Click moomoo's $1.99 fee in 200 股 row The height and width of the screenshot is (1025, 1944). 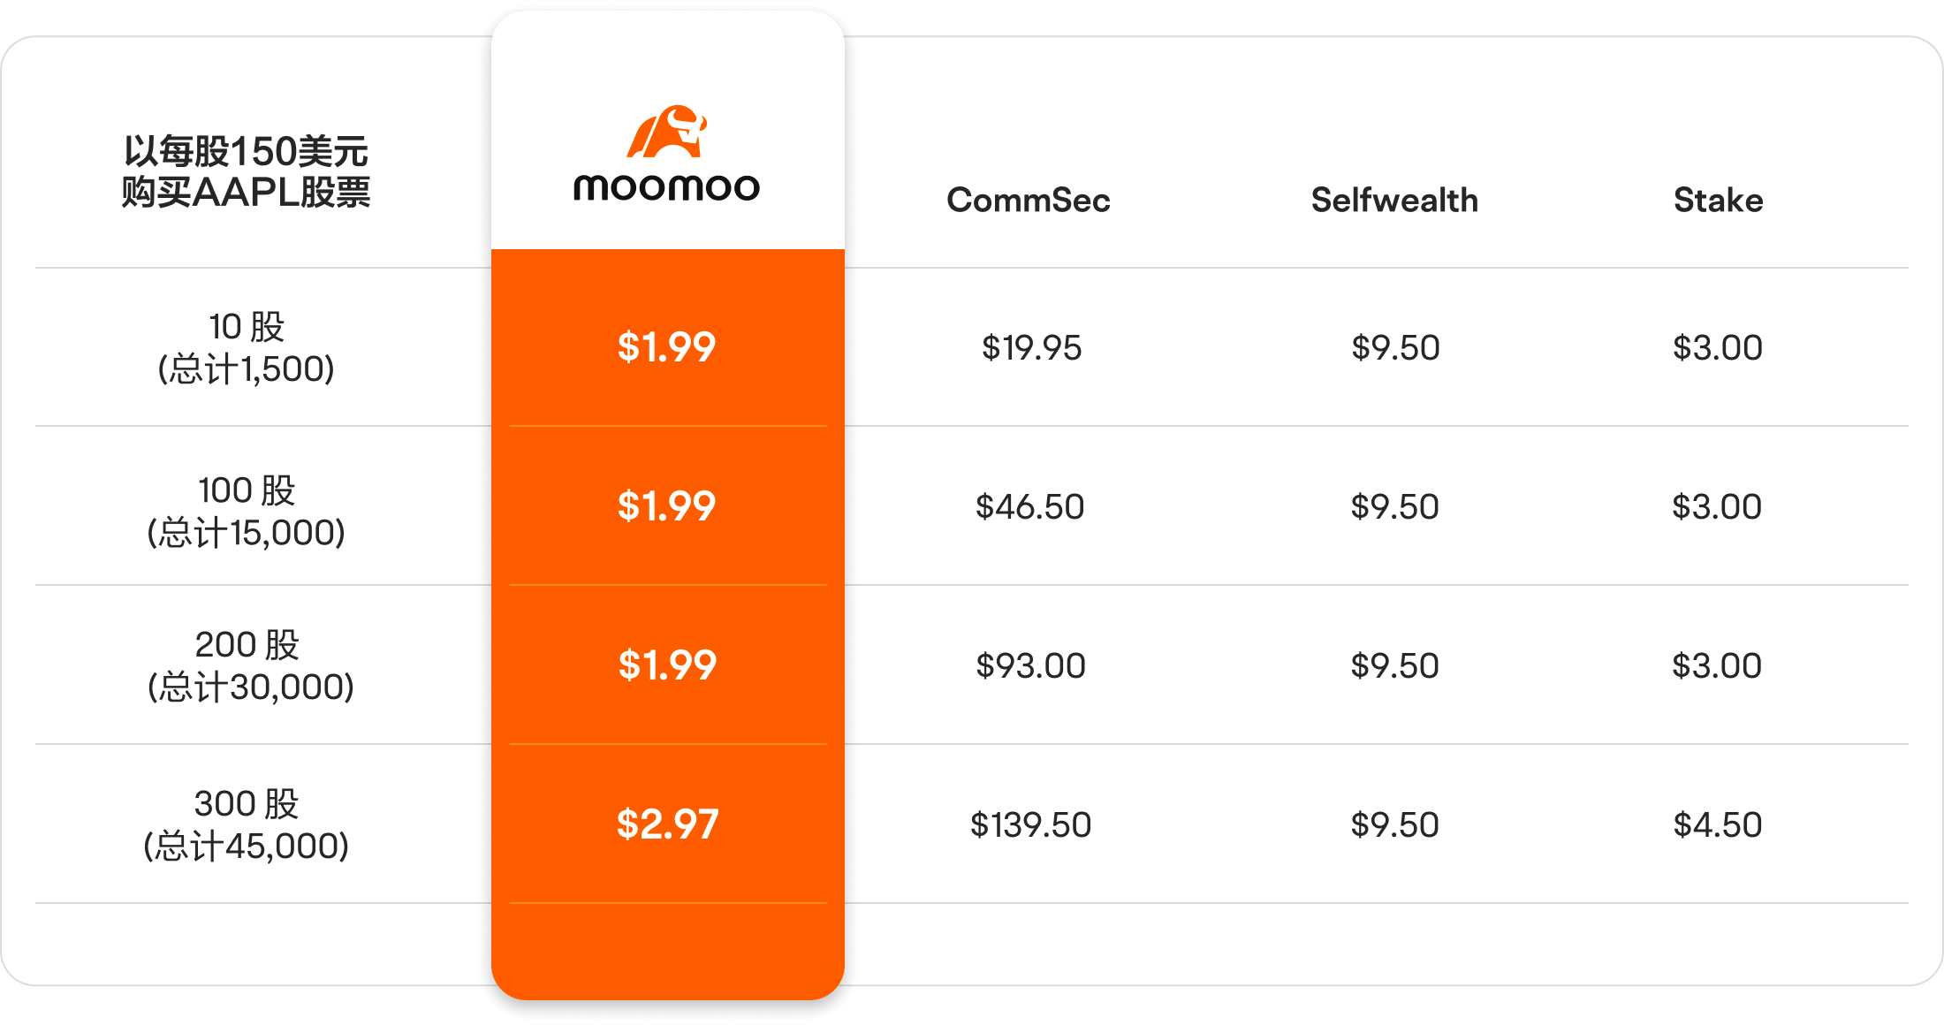(x=667, y=665)
